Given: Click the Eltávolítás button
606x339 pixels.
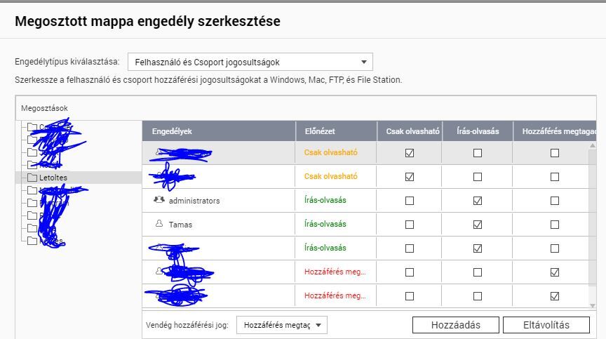Looking at the screenshot, I should (x=546, y=325).
